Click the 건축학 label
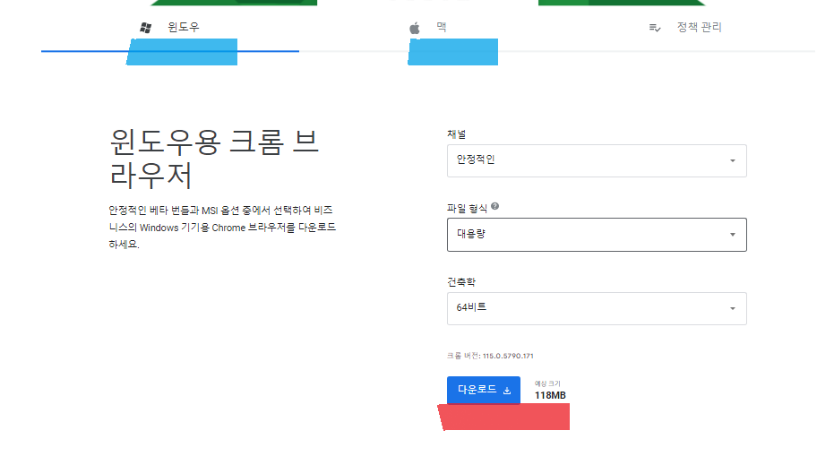The height and width of the screenshot is (465, 834). click(x=461, y=282)
